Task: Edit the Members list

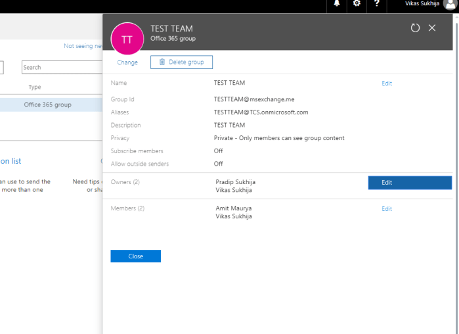Action: 387,209
